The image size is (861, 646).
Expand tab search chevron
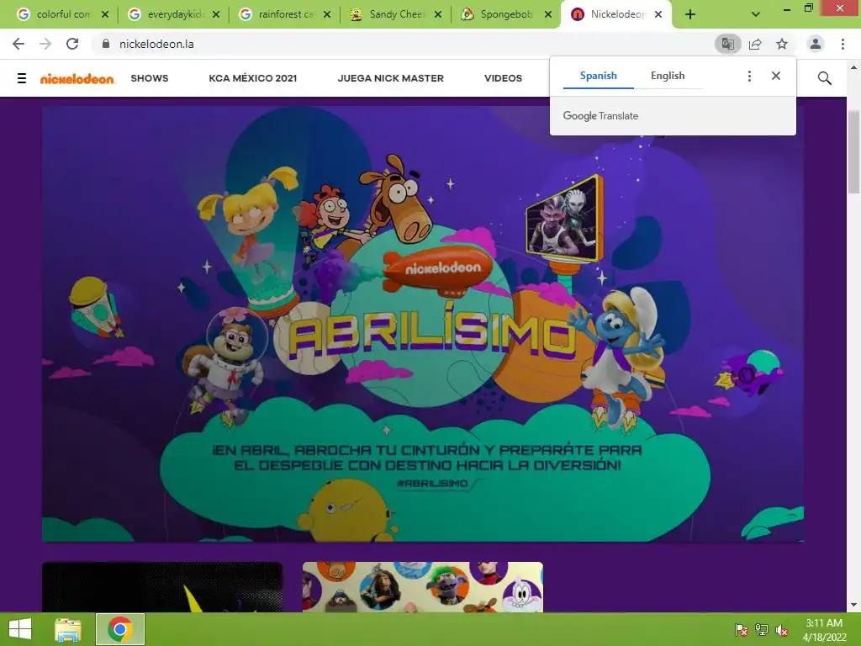(x=756, y=15)
